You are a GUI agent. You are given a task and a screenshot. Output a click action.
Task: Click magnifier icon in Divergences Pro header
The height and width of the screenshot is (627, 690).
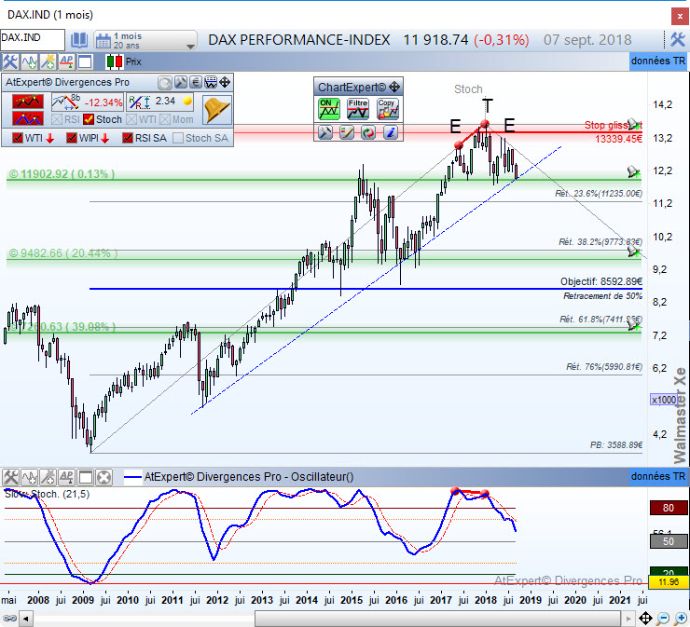tap(165, 82)
